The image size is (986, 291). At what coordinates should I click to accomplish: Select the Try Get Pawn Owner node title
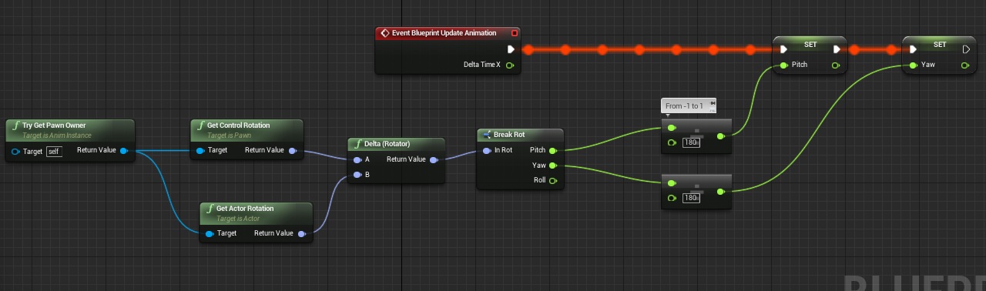coord(54,125)
